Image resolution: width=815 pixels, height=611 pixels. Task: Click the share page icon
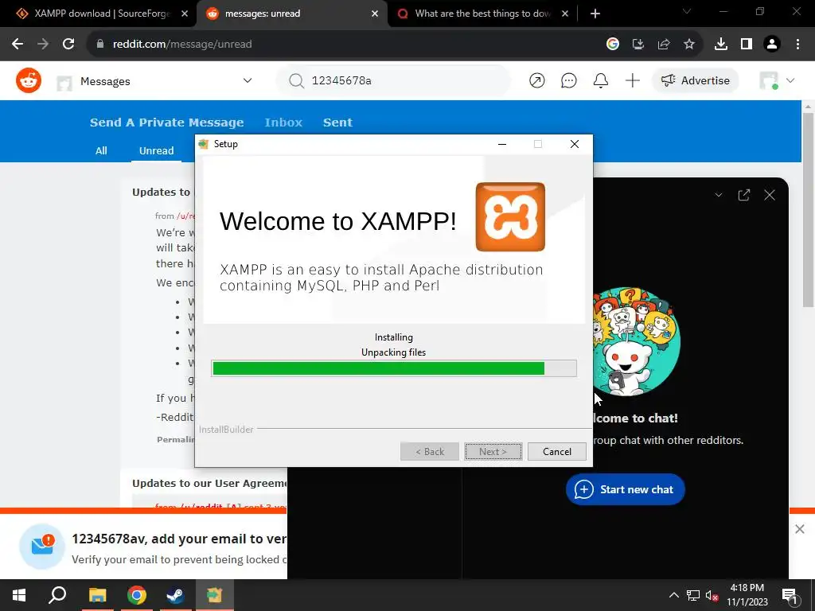tap(664, 45)
